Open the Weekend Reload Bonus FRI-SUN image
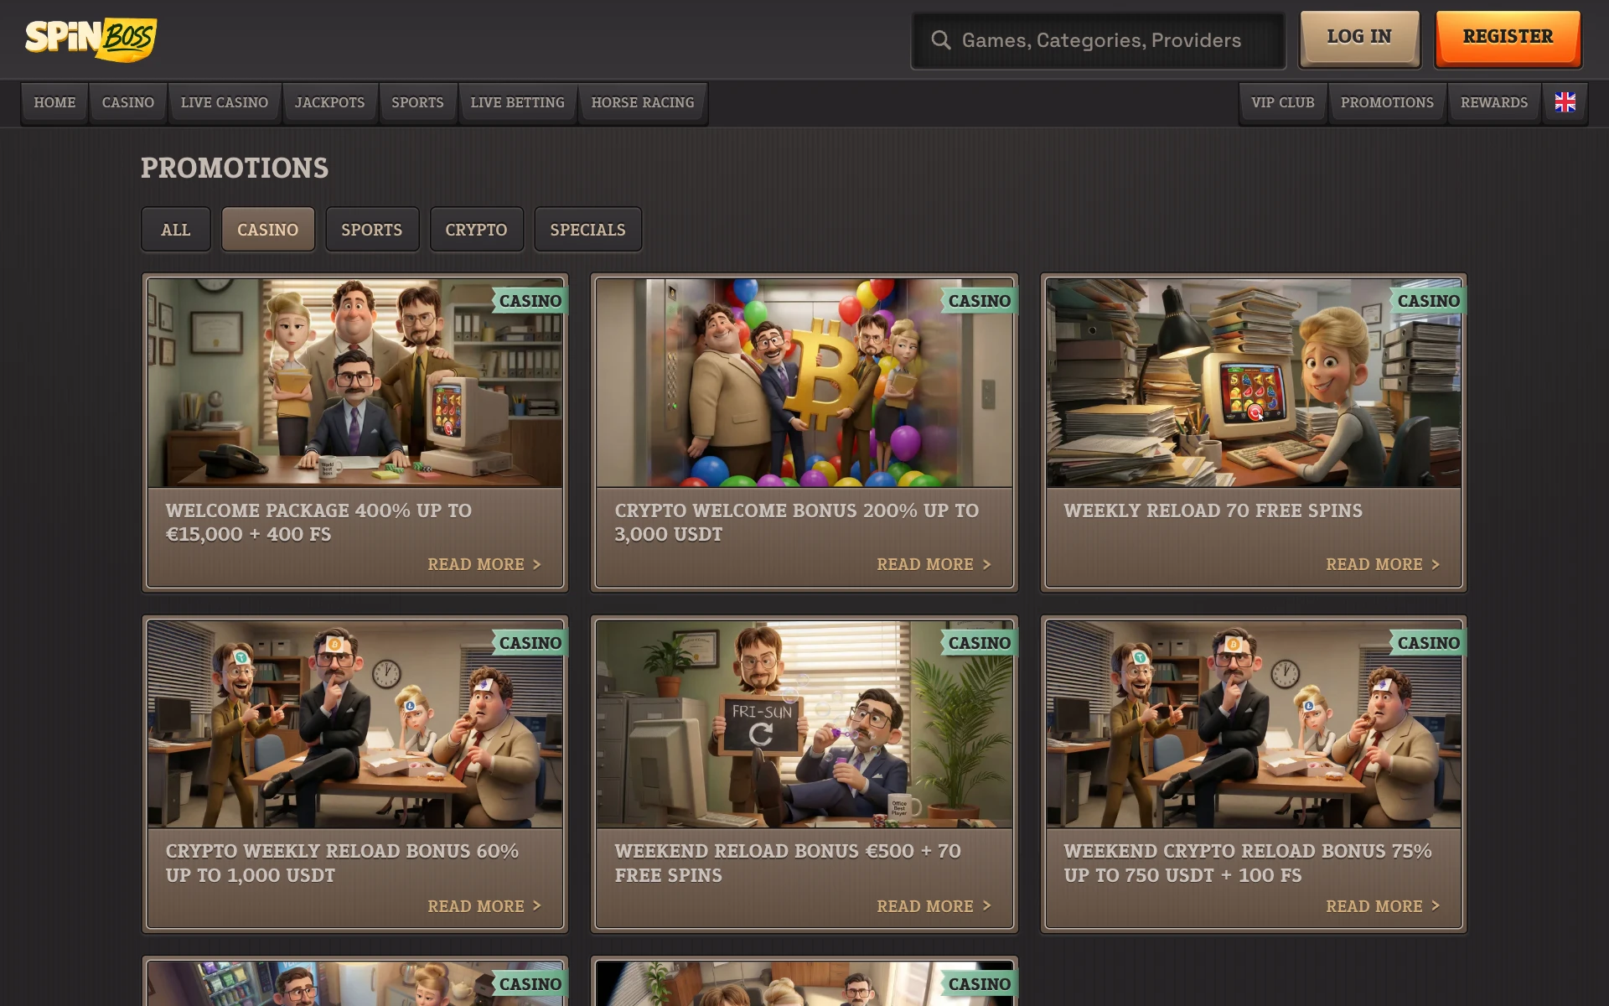This screenshot has height=1006, width=1609. [804, 724]
